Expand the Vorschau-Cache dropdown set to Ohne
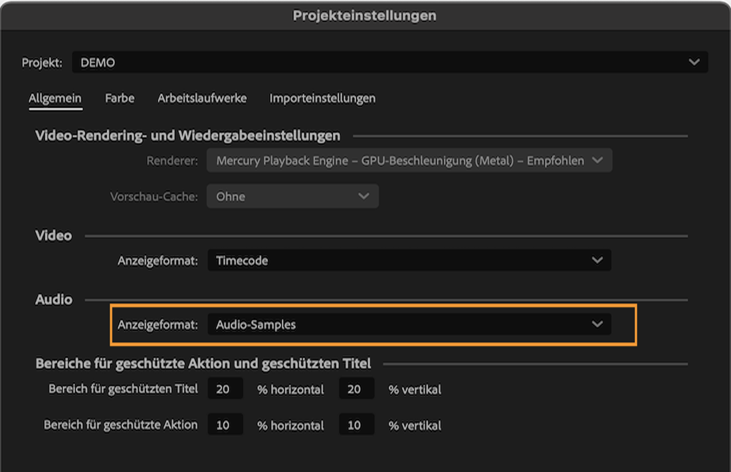Screen dimensions: 731x472 [x=292, y=196]
